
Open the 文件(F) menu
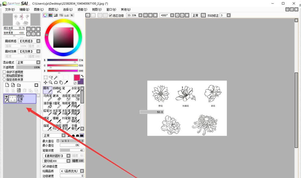click(x=10, y=9)
